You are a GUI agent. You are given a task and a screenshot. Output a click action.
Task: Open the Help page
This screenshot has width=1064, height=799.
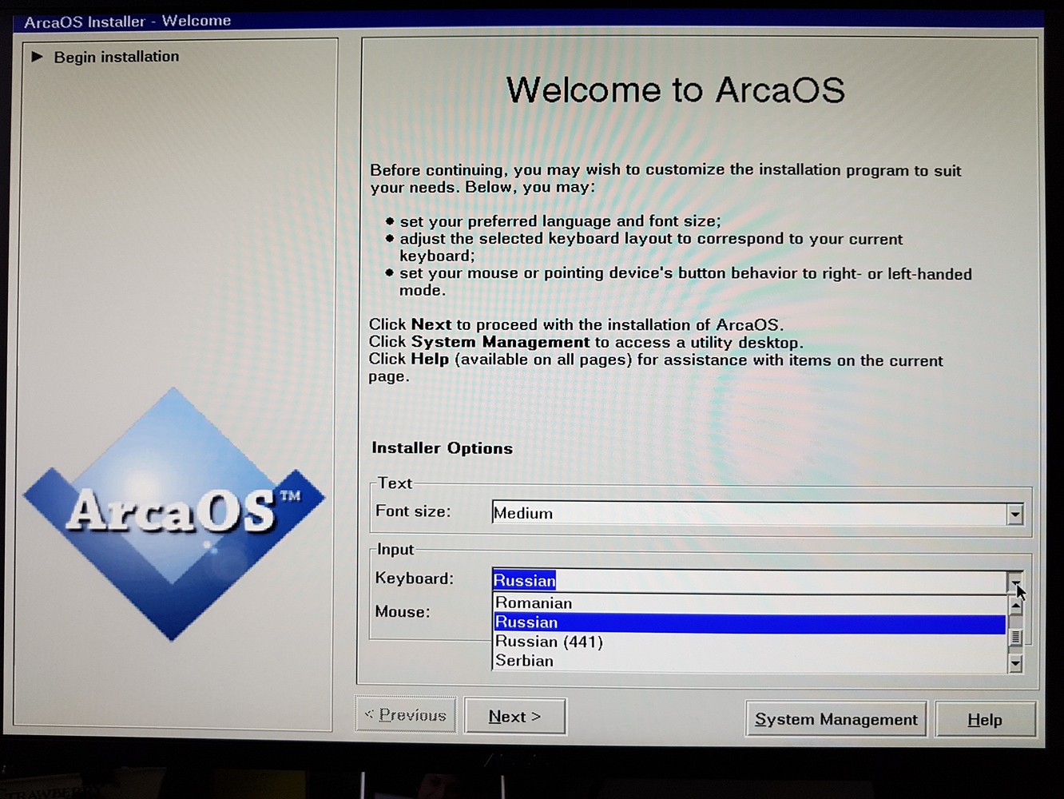[985, 720]
